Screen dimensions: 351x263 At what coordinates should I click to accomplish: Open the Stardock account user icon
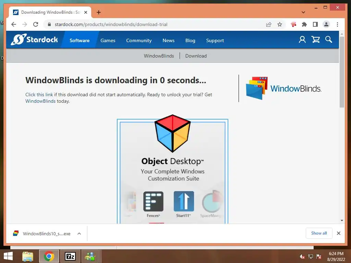pyautogui.click(x=302, y=40)
